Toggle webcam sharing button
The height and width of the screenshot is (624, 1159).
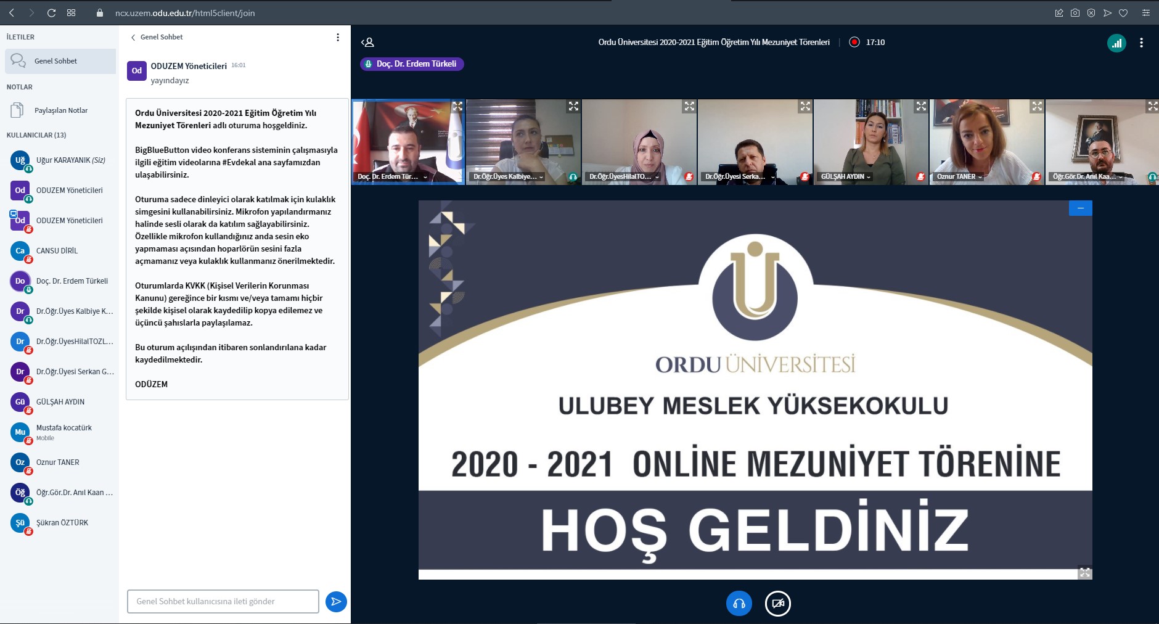coord(778,604)
